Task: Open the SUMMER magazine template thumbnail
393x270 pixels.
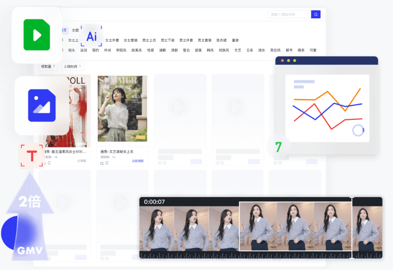Action: 122,109
